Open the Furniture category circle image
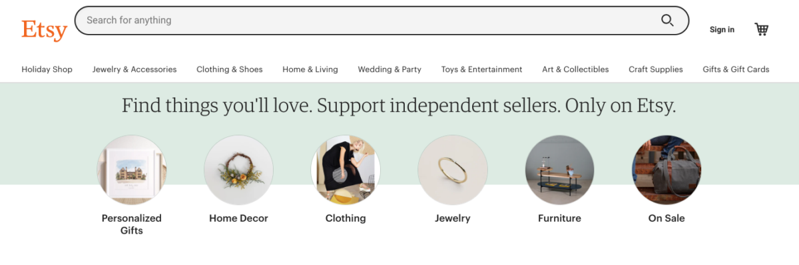The width and height of the screenshot is (799, 265). [559, 170]
